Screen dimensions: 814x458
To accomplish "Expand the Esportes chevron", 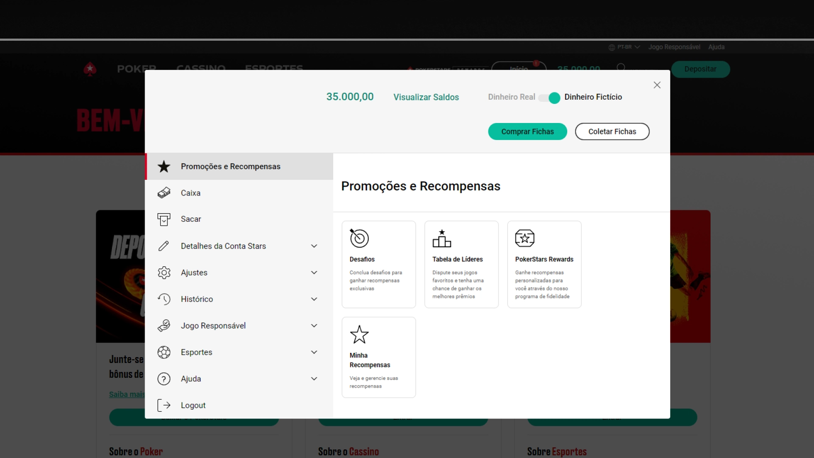I will (314, 352).
